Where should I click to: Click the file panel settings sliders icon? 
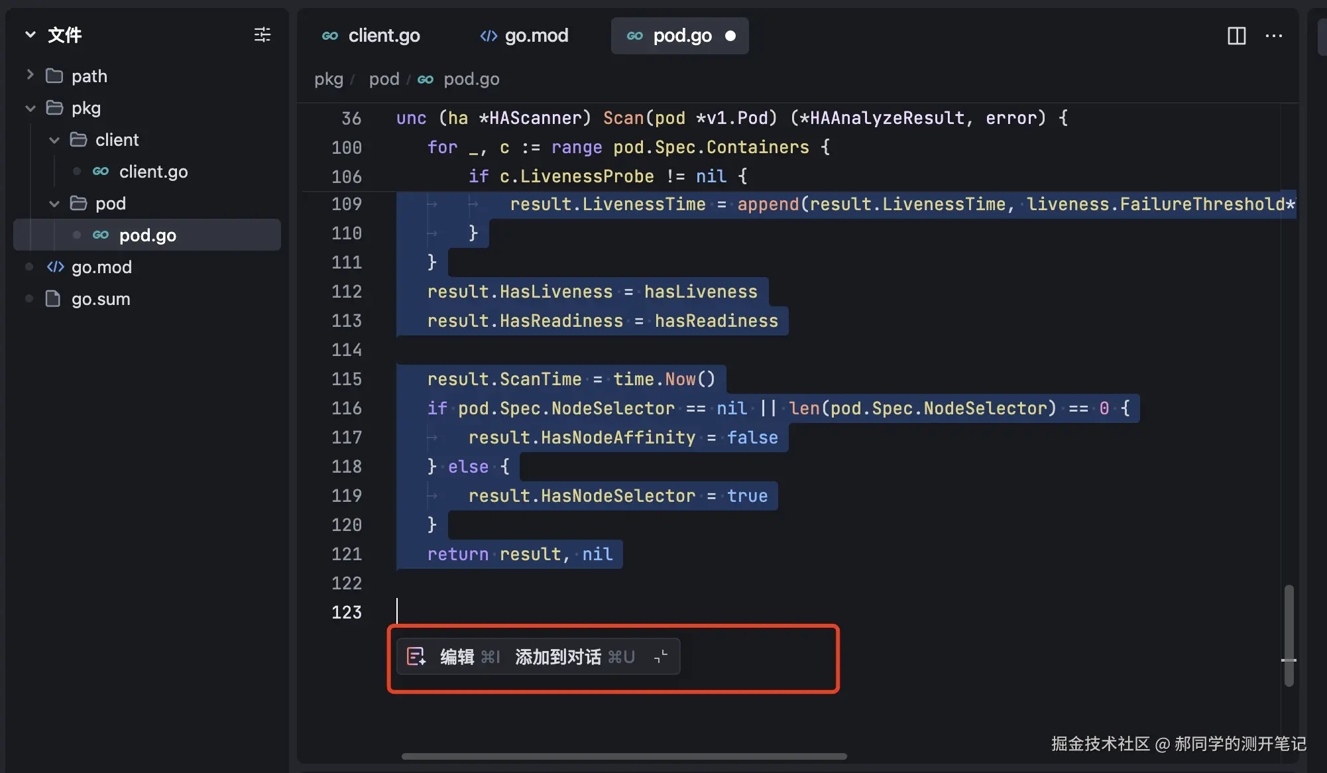coord(262,34)
